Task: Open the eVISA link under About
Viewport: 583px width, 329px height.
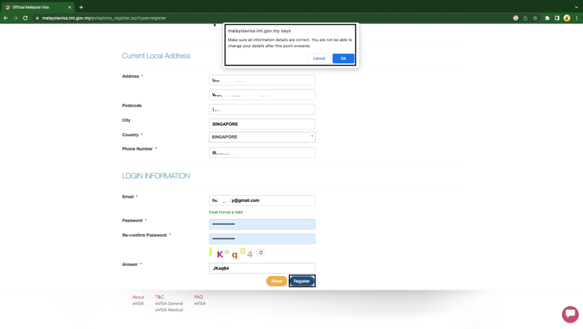Action: coord(138,303)
